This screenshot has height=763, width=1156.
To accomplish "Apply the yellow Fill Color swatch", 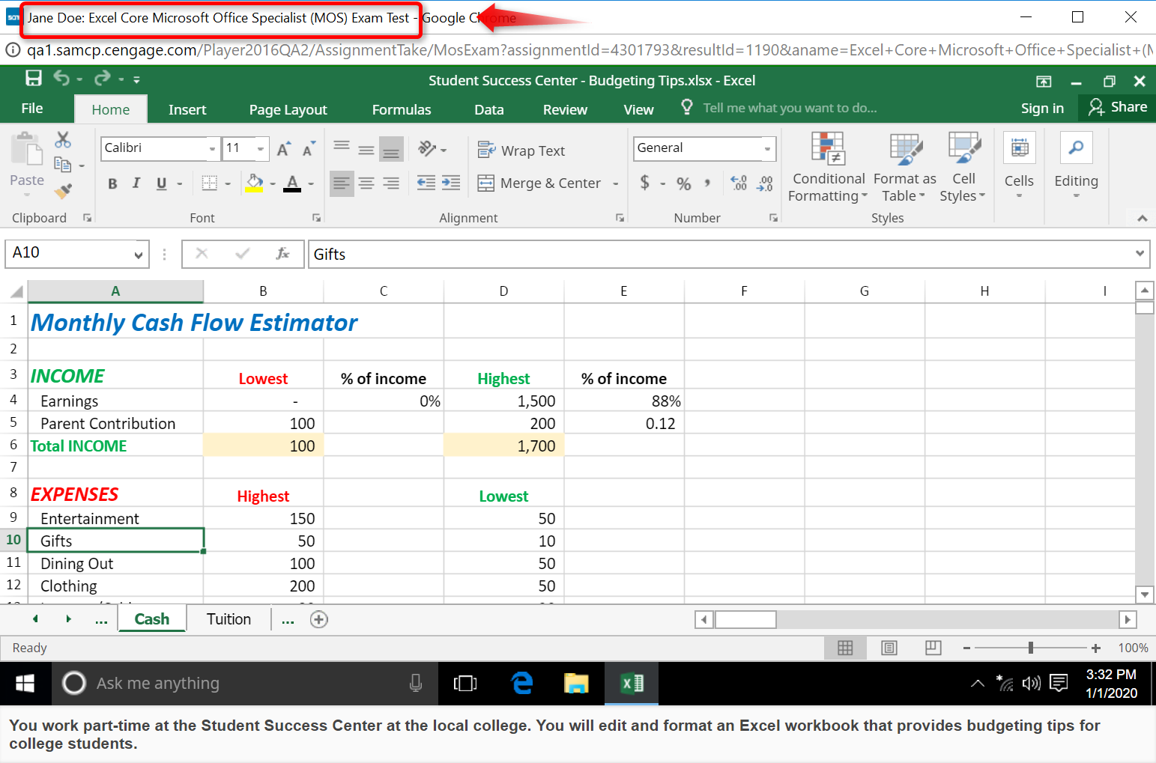I will 255,183.
